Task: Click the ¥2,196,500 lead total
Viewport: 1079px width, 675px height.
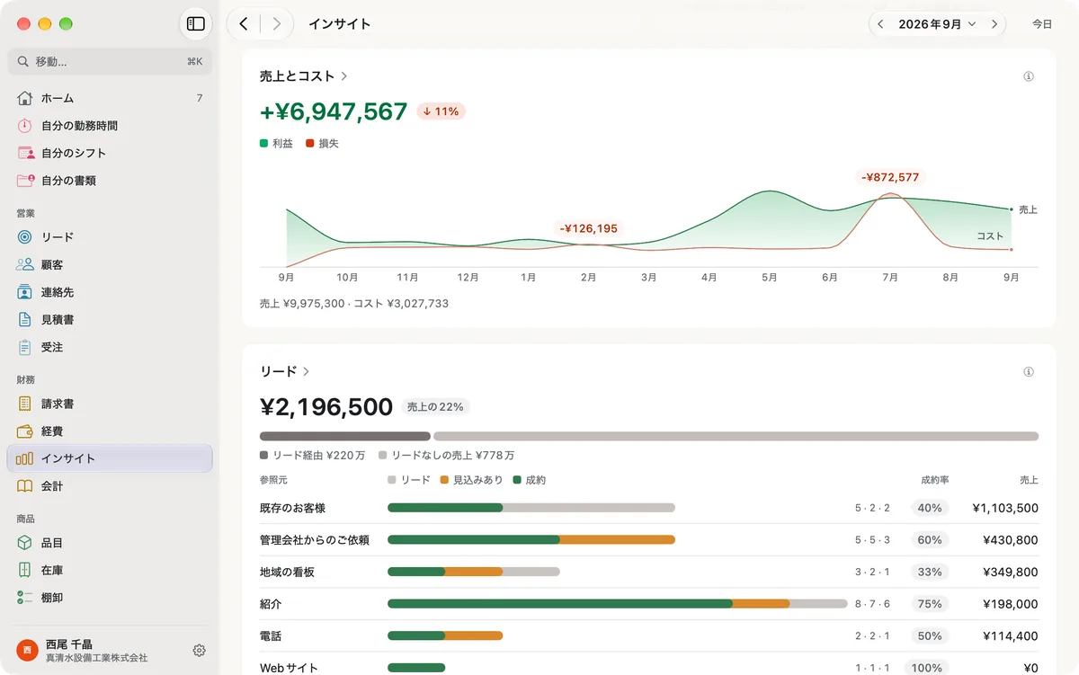Action: (x=326, y=407)
